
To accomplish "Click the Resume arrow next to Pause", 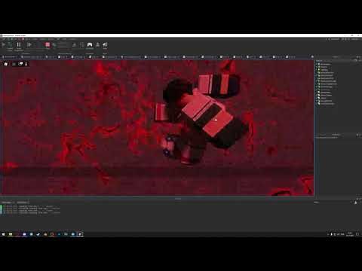I will click(x=29, y=44).
